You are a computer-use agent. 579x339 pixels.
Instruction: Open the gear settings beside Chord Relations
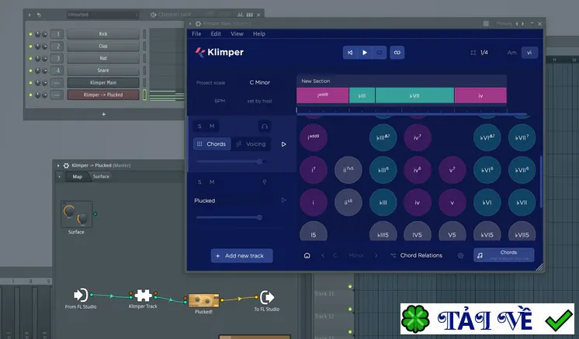460,255
